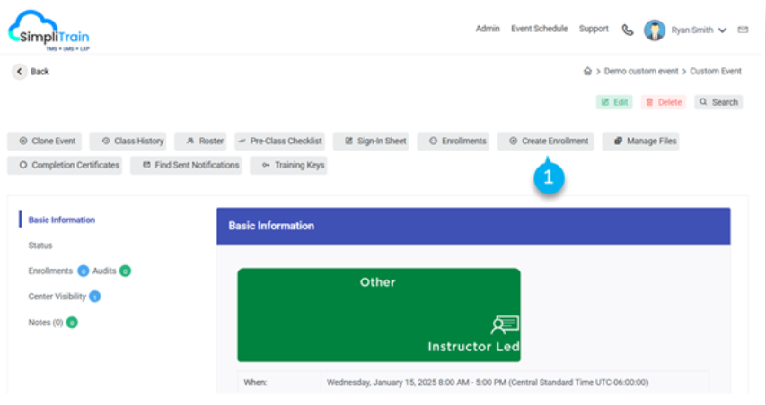Expand the Ryan Smith user dropdown arrow
Viewport: 766px width, 405px height.
pyautogui.click(x=723, y=30)
